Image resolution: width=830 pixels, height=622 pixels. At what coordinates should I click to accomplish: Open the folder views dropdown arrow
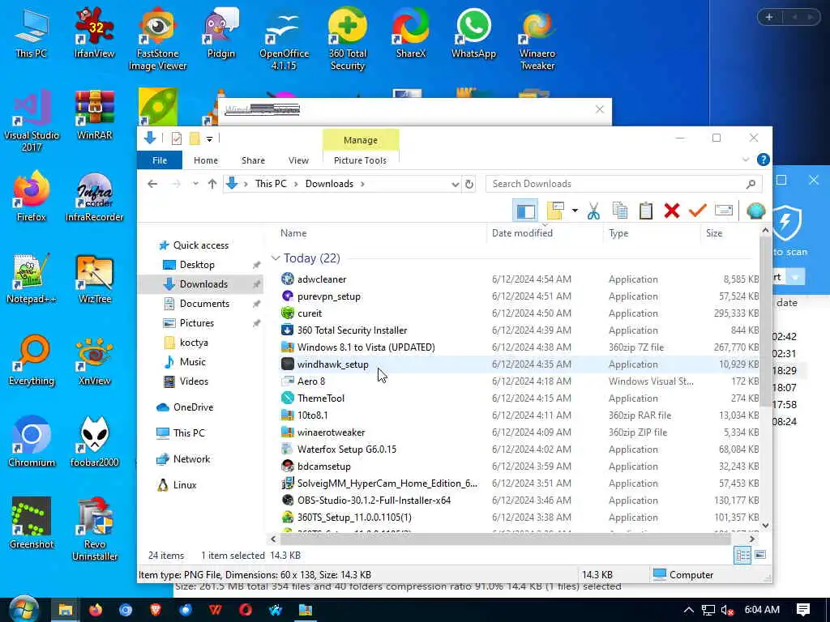(x=575, y=211)
